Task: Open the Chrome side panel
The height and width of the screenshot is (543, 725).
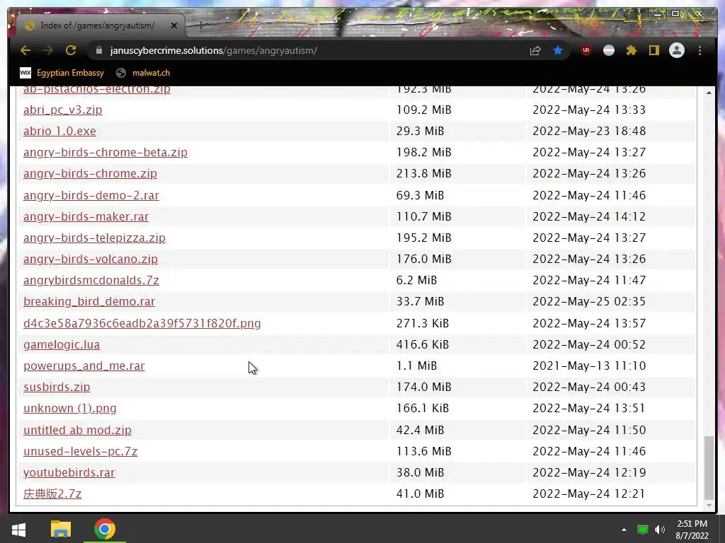Action: 653,50
